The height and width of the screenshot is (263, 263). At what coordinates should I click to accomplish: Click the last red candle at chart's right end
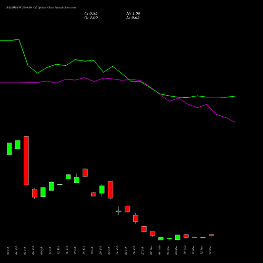(211, 235)
